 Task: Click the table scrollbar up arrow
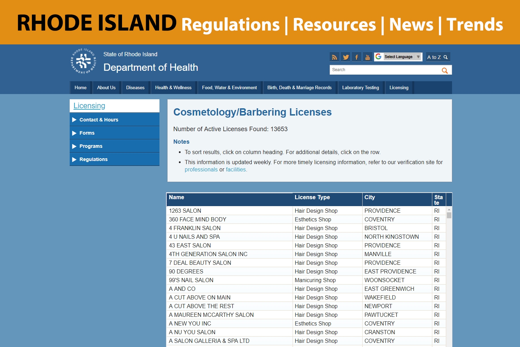coord(449,210)
